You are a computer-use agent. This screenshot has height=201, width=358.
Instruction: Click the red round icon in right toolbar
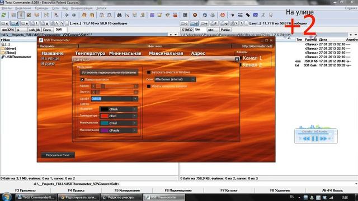click(x=223, y=15)
